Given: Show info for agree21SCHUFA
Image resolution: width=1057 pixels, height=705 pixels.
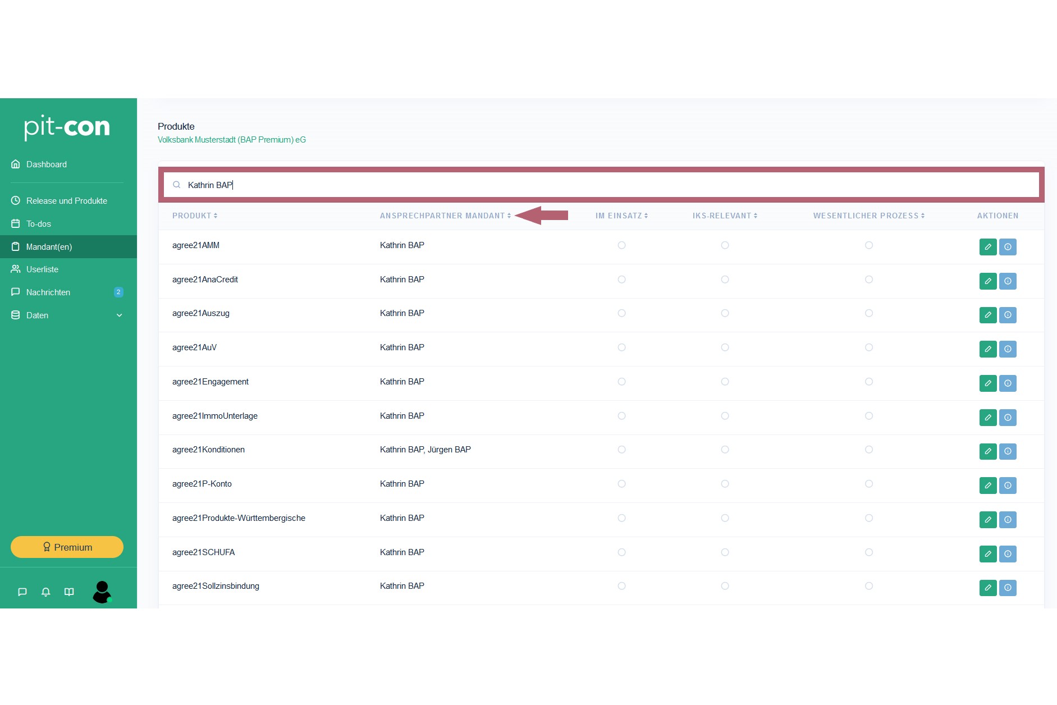Looking at the screenshot, I should [1008, 554].
